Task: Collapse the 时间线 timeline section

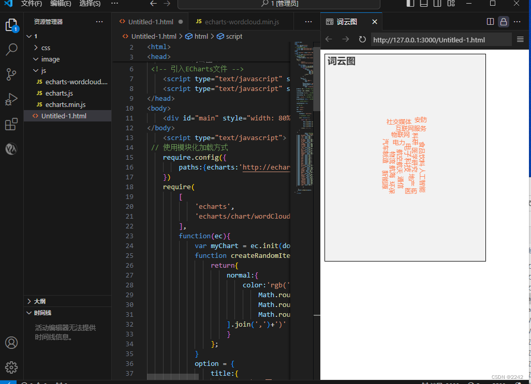Action: coord(29,313)
